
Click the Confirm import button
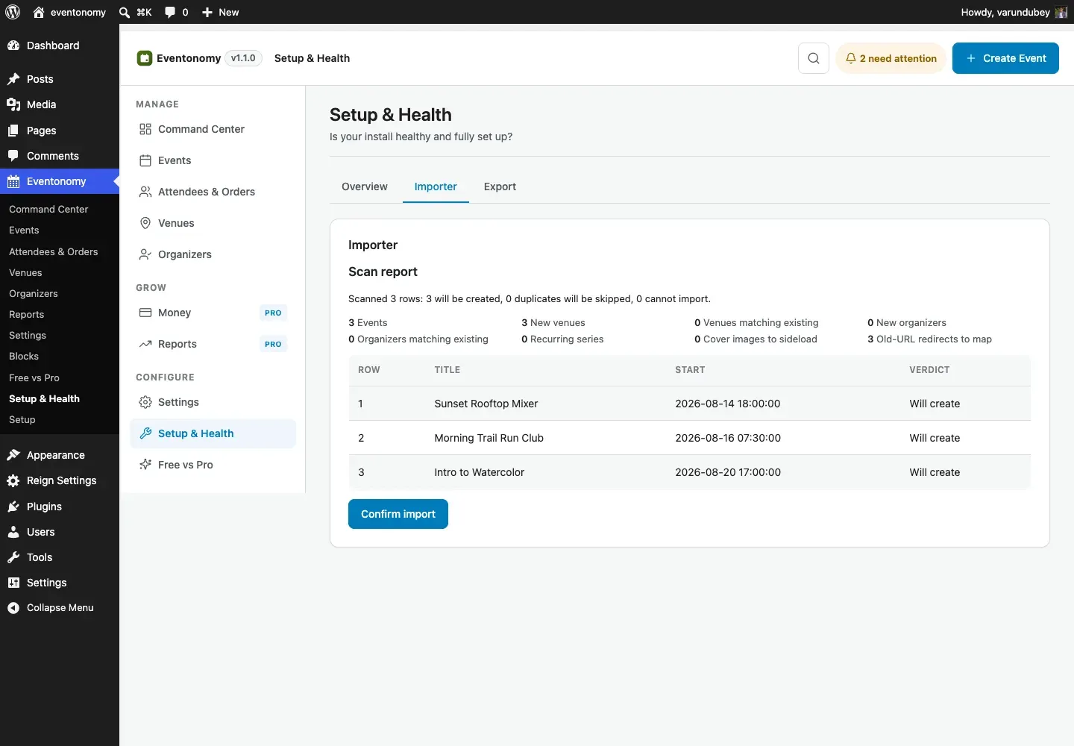point(398,514)
